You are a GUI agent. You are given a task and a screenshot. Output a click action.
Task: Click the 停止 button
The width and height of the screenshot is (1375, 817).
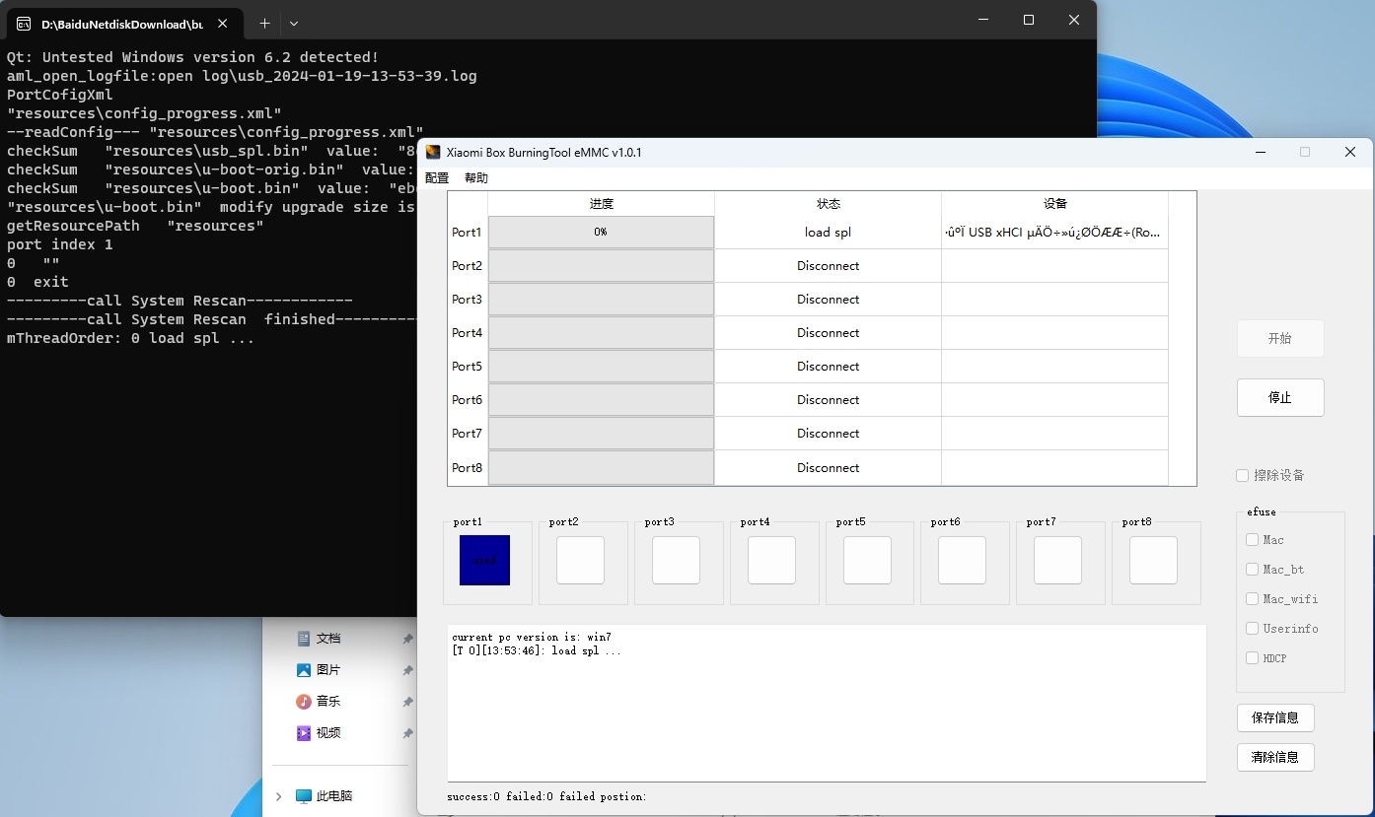[1280, 397]
